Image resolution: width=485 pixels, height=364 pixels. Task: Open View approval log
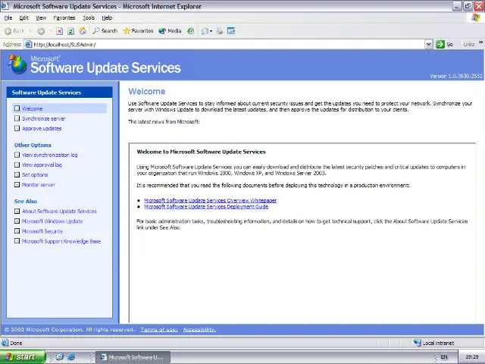(x=42, y=165)
